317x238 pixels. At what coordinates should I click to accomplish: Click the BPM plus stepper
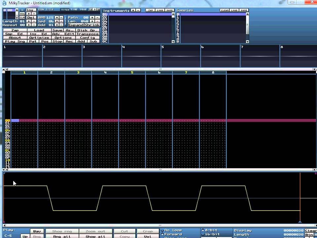pyautogui.click(x=57, y=18)
